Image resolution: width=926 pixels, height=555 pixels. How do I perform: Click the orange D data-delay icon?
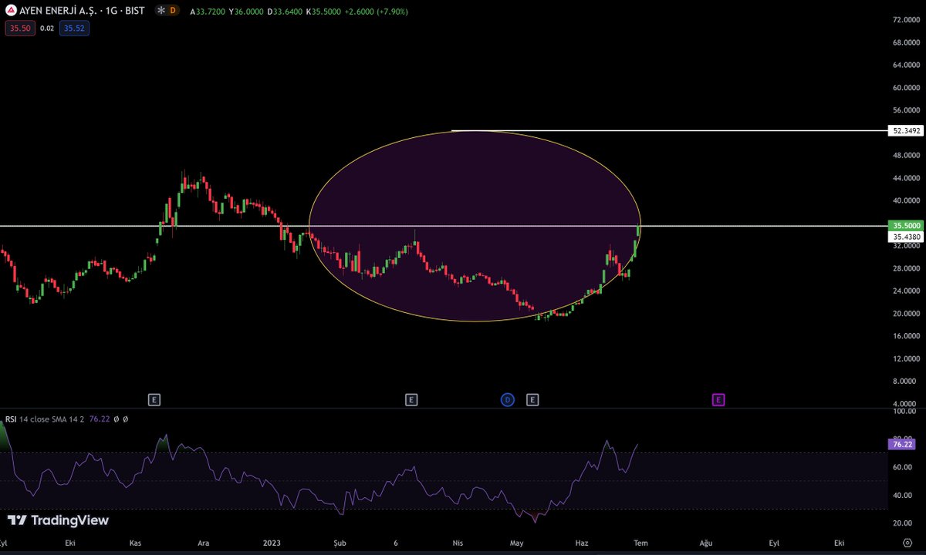point(173,11)
